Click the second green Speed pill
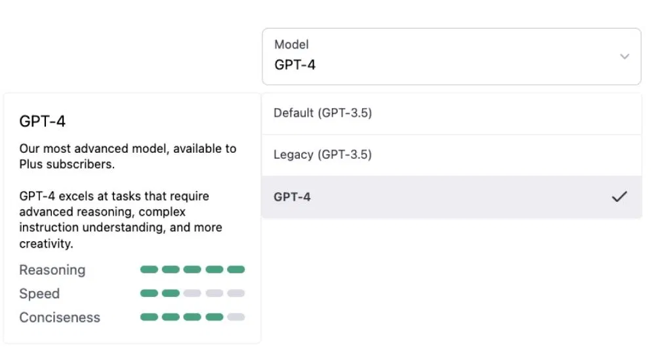This screenshot has width=662, height=350. (x=171, y=293)
